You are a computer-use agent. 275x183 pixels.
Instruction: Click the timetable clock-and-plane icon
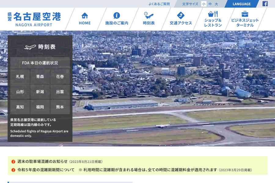click(x=148, y=15)
